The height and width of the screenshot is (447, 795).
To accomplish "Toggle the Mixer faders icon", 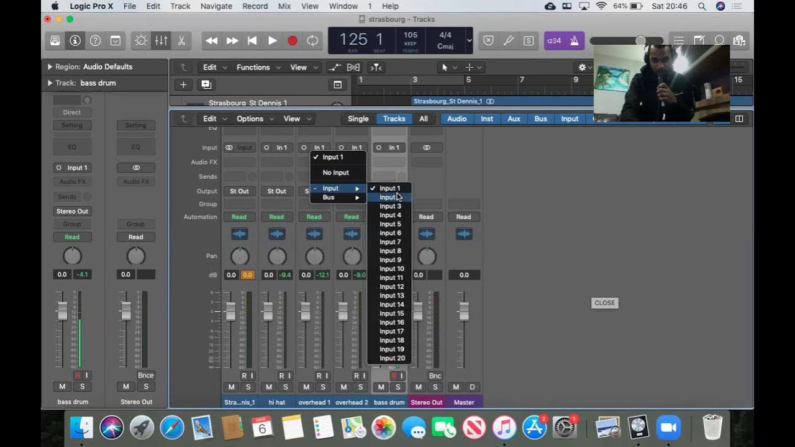I will point(161,41).
